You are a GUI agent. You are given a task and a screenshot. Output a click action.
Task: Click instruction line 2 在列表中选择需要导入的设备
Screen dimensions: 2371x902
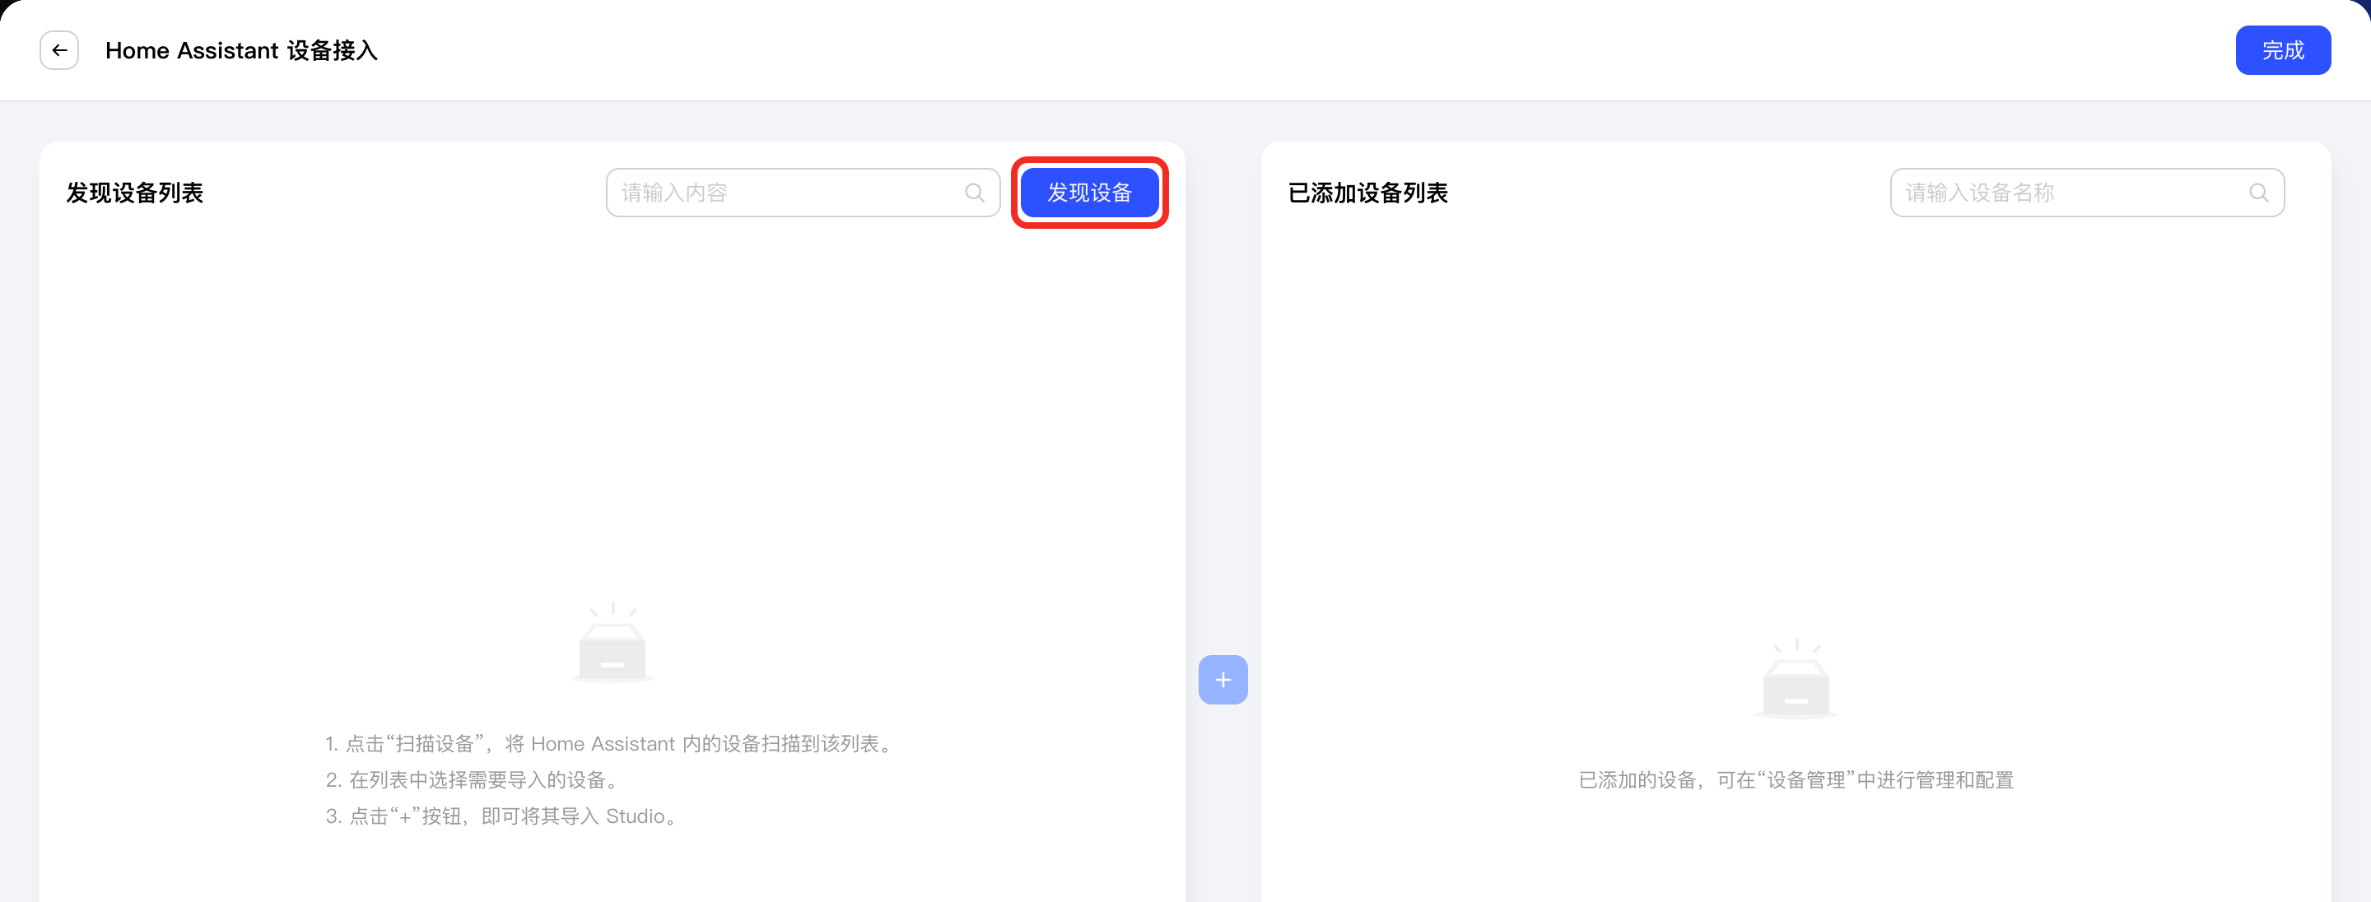pos(475,779)
